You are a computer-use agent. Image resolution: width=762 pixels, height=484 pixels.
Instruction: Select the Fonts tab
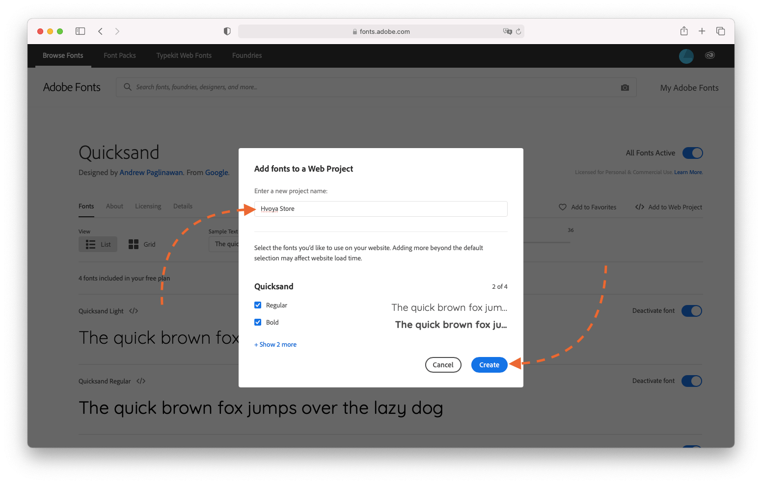86,206
